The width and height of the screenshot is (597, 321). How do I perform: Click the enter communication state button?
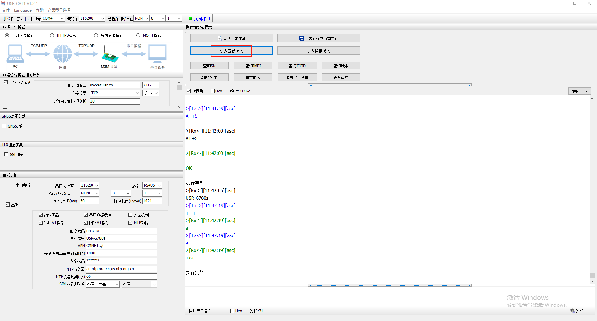(x=318, y=51)
